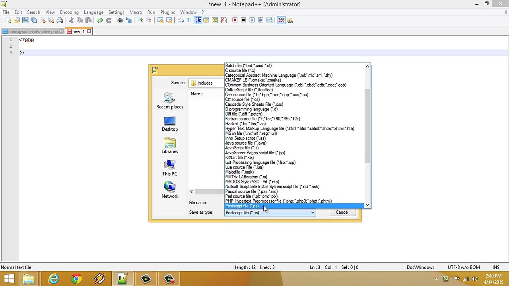Go to This PC in places bar
This screenshot has width=509, height=286.
click(170, 168)
